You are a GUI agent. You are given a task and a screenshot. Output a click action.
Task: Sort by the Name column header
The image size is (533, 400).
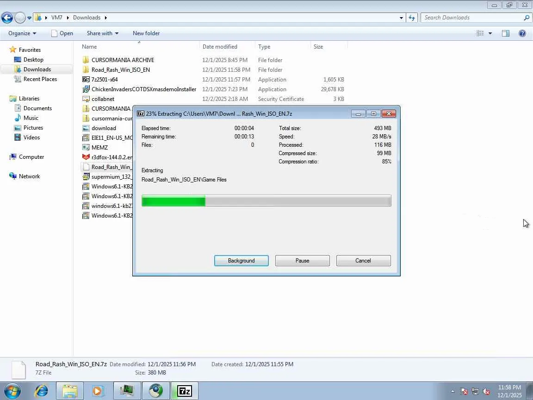tap(89, 47)
